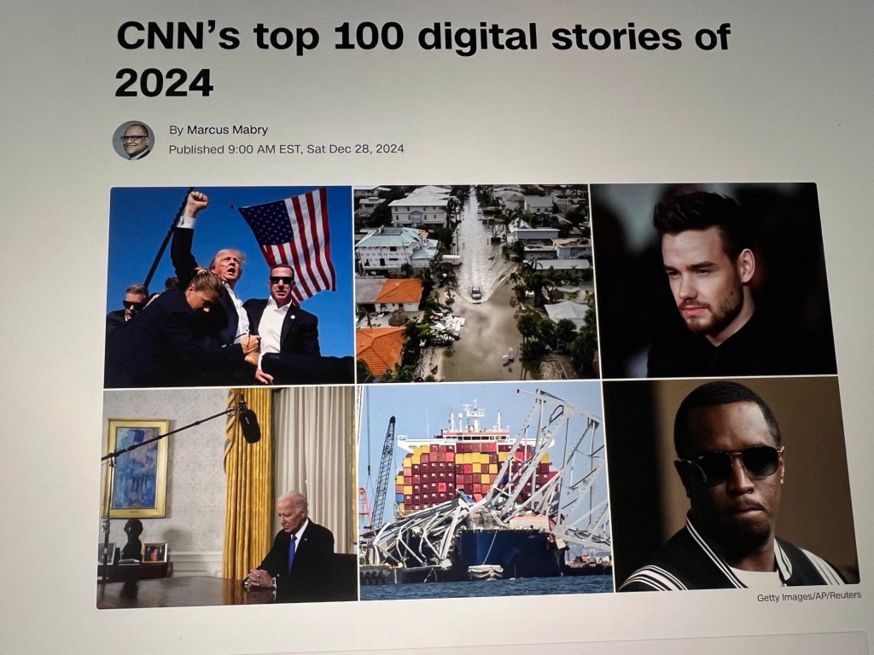The image size is (874, 655).
Task: Click the author avatar photo beside byline
Action: (133, 141)
